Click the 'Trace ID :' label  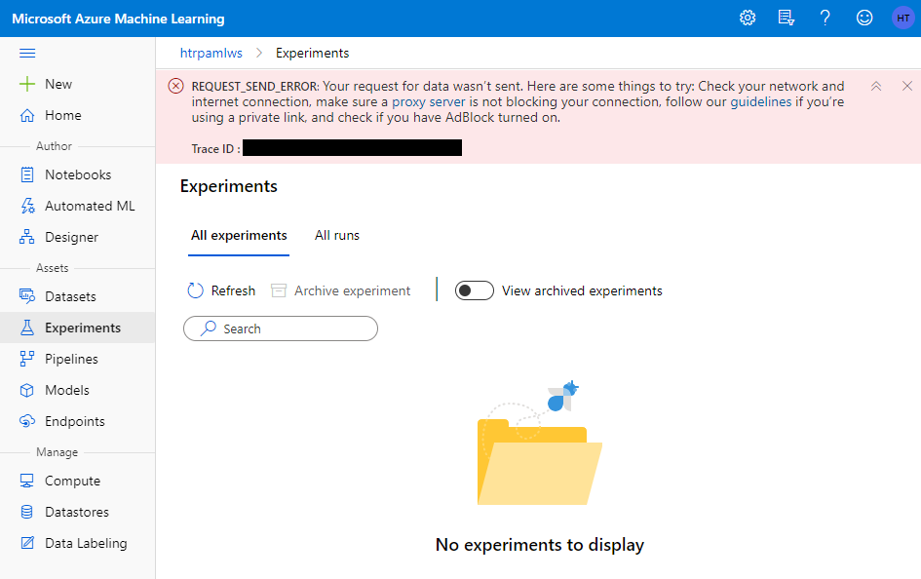[x=215, y=148]
